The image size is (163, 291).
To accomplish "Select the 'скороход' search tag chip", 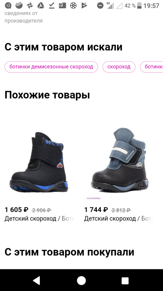I will pos(119,67).
